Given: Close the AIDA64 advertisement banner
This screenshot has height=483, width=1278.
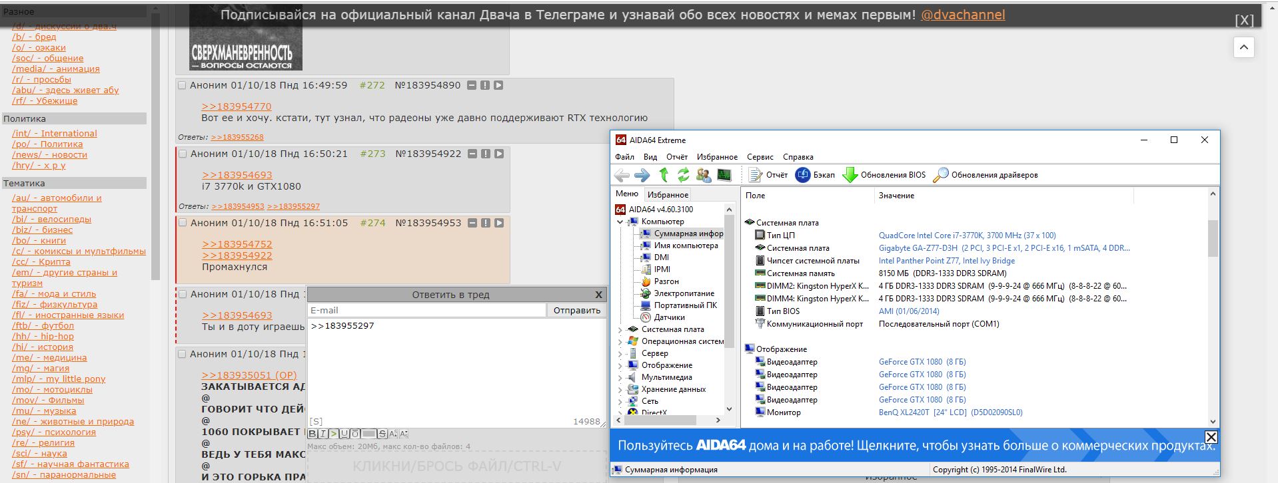Looking at the screenshot, I should point(1211,437).
